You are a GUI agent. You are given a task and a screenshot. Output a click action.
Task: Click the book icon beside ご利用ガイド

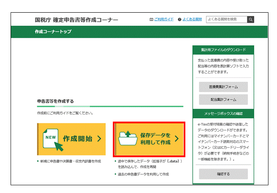tap(152, 19)
